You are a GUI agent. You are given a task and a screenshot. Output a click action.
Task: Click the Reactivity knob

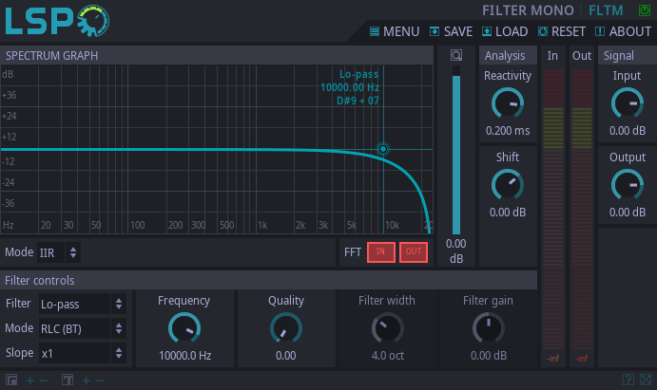(x=508, y=103)
